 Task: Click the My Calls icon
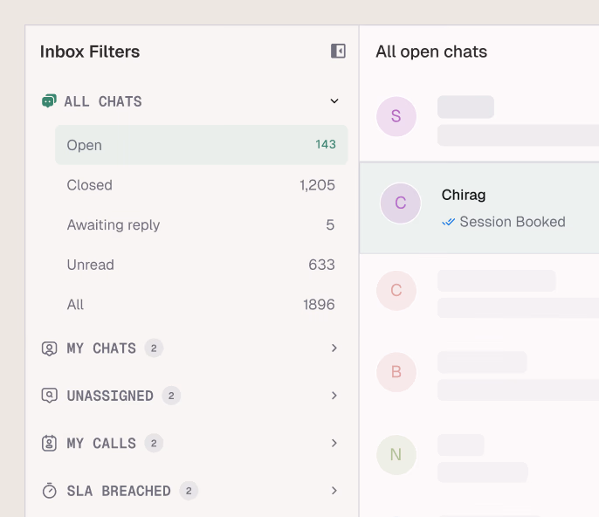pyautogui.click(x=50, y=444)
